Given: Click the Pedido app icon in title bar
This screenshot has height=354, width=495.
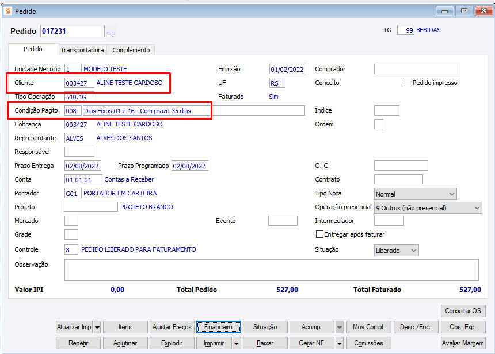Looking at the screenshot, I should (x=8, y=11).
